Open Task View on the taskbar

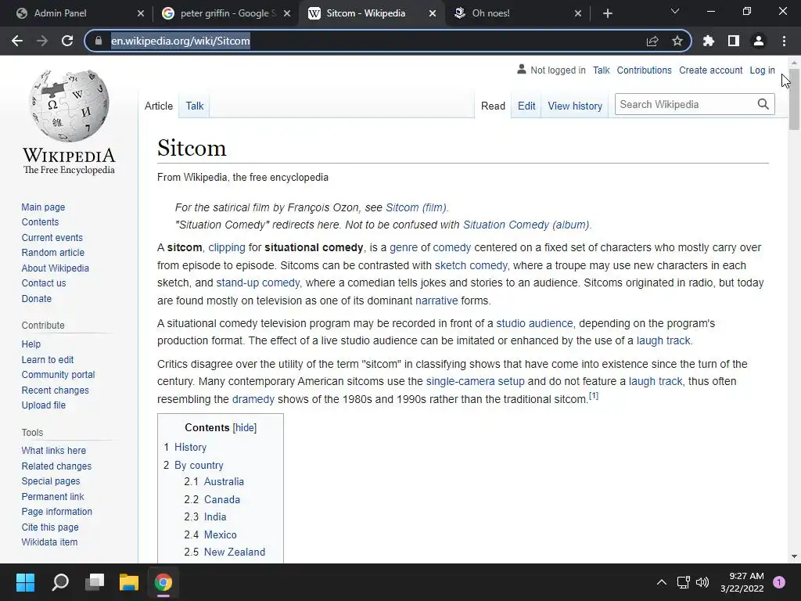pyautogui.click(x=95, y=582)
